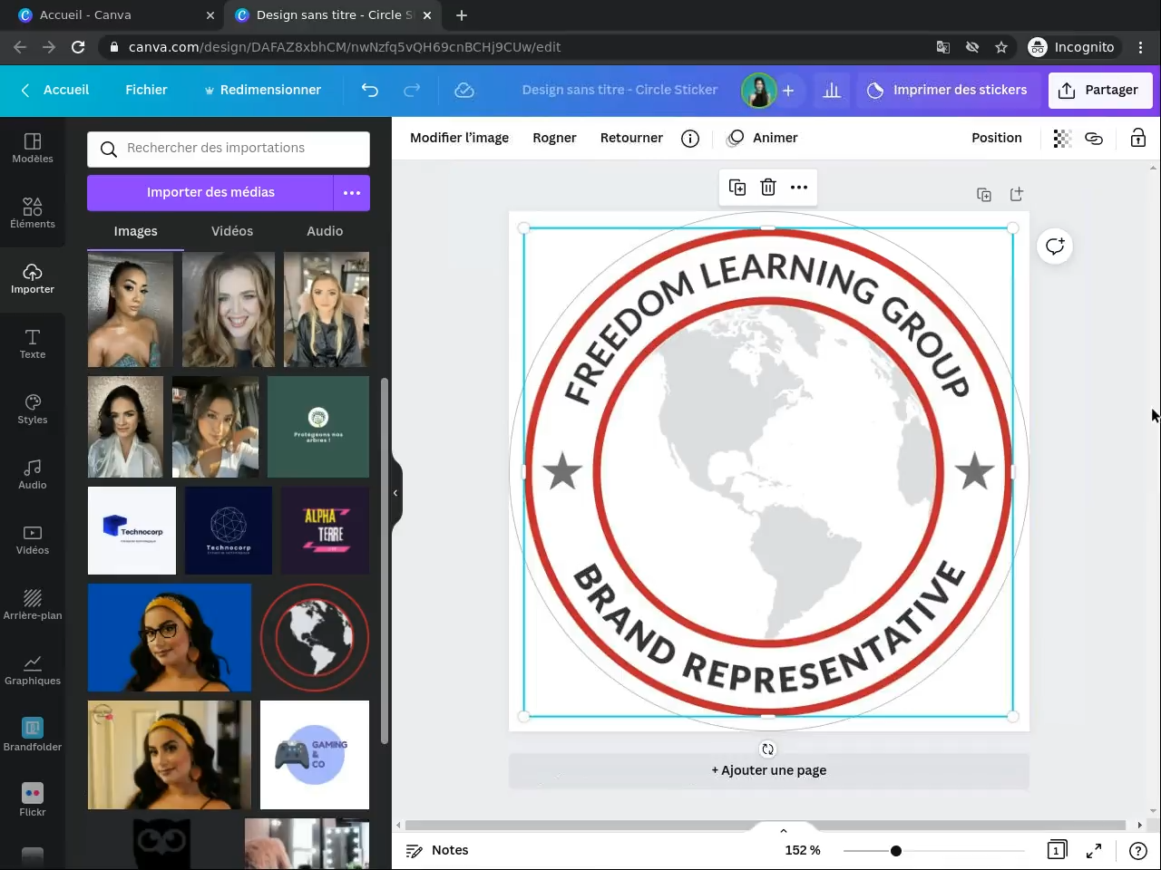Switch to the Audio tab in imports

[325, 231]
